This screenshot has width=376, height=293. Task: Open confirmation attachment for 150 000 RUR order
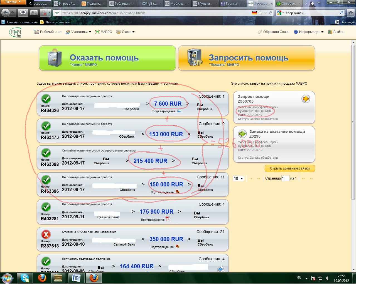(x=177, y=192)
